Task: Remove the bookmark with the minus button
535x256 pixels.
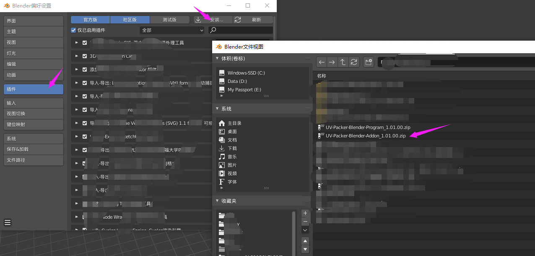Action: pos(305,221)
